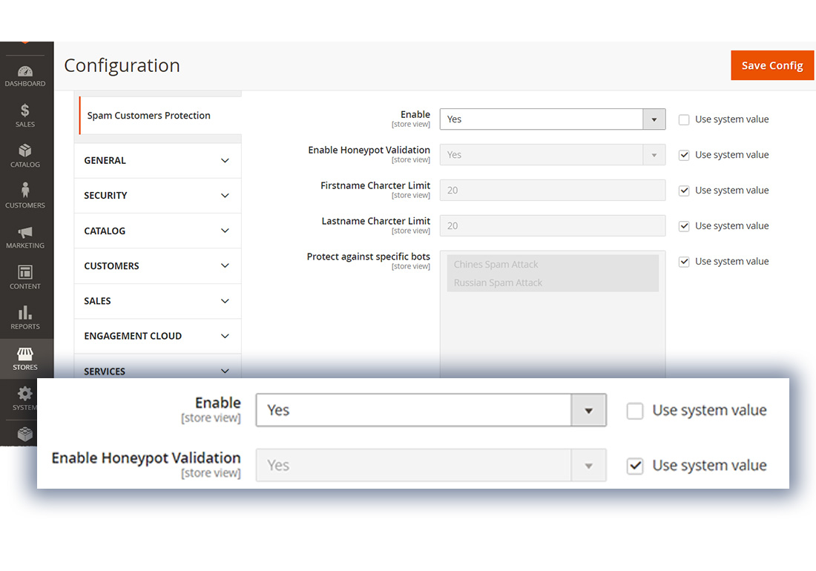This screenshot has height=571, width=816.
Task: Uncheck Use system value for Firstname Limit
Action: click(x=684, y=191)
